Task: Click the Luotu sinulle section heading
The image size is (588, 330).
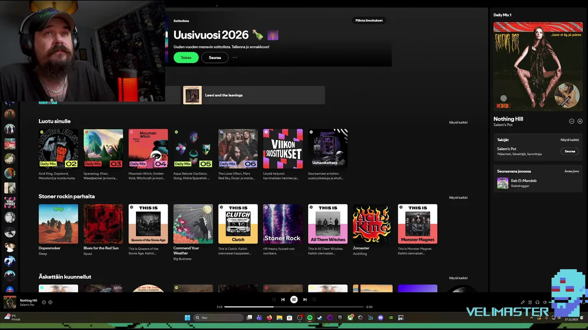Action: click(55, 121)
